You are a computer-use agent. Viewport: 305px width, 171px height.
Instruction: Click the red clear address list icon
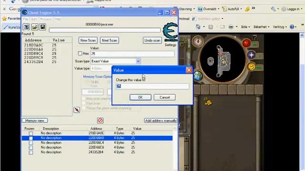pyautogui.click(x=100, y=121)
